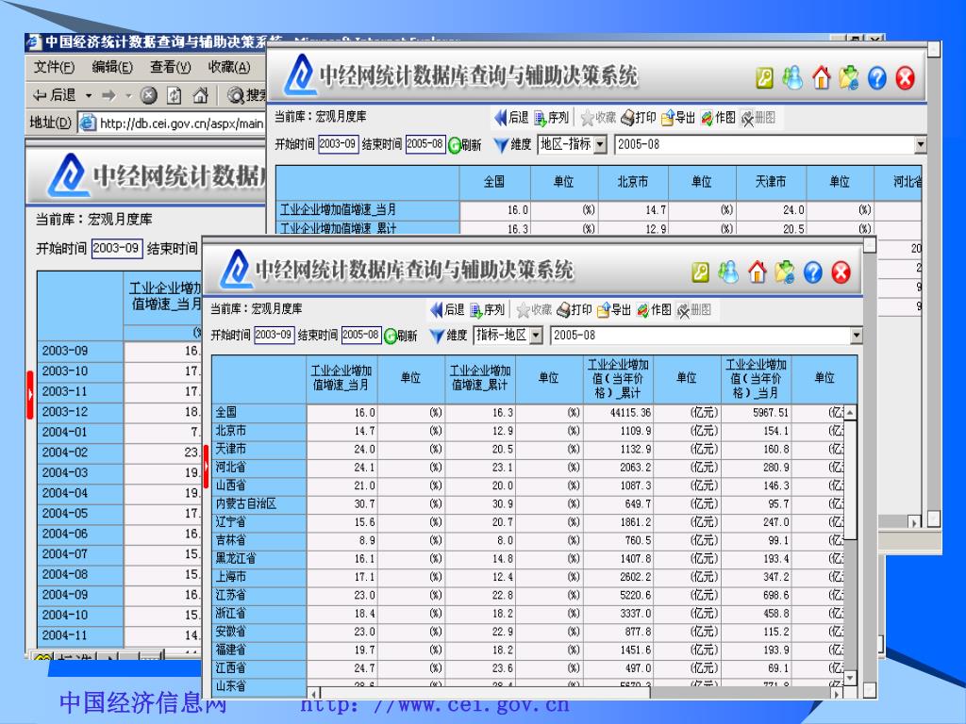Screen dimensions: 966x724
Task: Click the 后退 back button in the Internet Explorer toolbar
Action: pyautogui.click(x=55, y=95)
